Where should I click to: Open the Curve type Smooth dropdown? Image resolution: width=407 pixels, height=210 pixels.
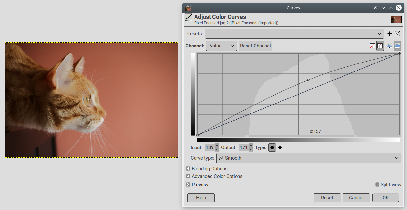click(309, 158)
